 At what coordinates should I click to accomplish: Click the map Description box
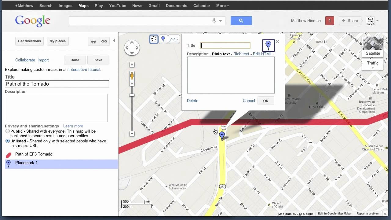pyautogui.click(x=56, y=108)
